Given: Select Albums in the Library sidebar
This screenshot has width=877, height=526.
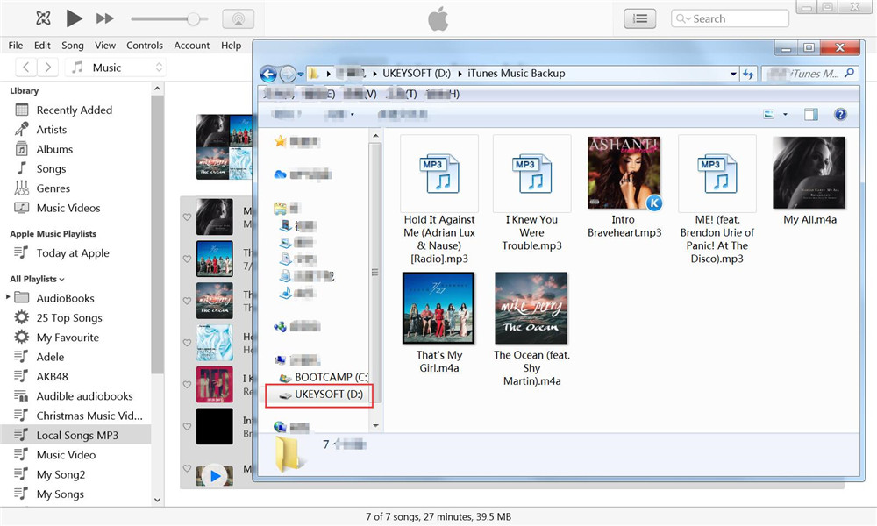Looking at the screenshot, I should pos(54,149).
